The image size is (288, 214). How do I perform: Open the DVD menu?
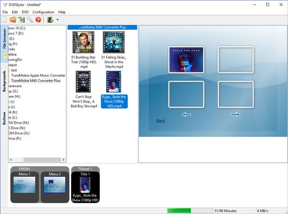(25, 12)
